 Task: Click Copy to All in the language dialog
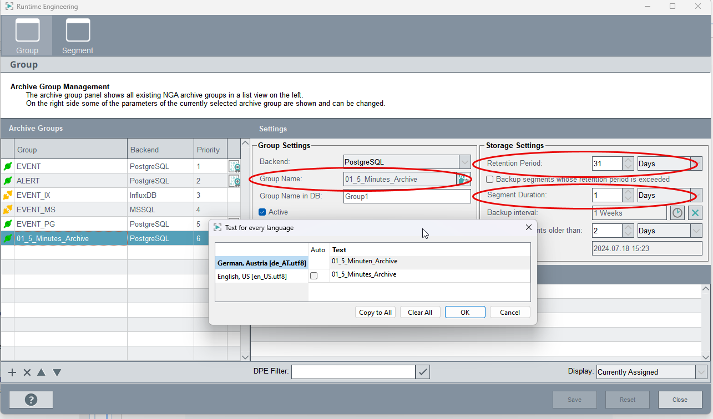click(x=375, y=312)
